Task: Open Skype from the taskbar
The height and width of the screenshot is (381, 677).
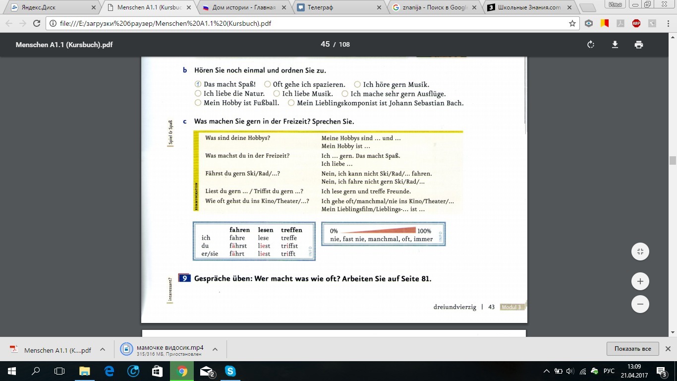Action: click(230, 371)
